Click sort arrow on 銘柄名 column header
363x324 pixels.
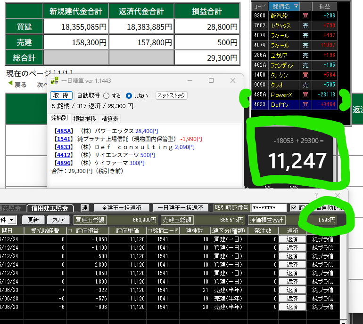(x=296, y=6)
